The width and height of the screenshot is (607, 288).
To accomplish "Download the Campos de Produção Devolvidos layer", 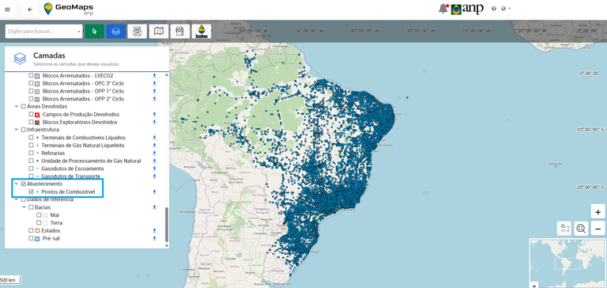I will tap(154, 115).
